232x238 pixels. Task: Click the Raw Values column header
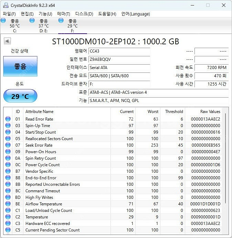click(x=203, y=112)
